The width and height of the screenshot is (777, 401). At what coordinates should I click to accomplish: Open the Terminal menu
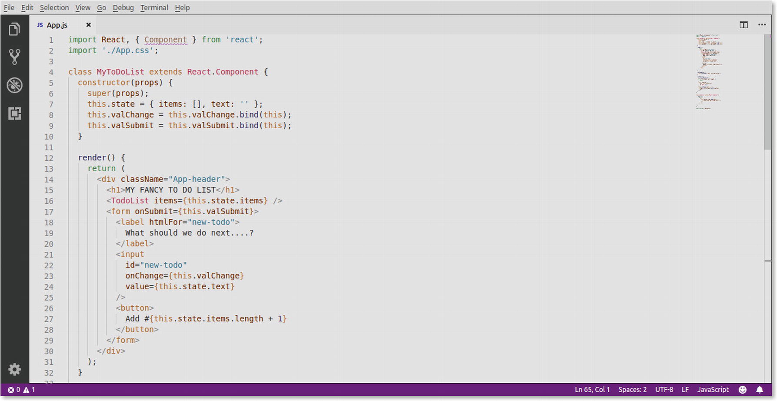pyautogui.click(x=154, y=7)
